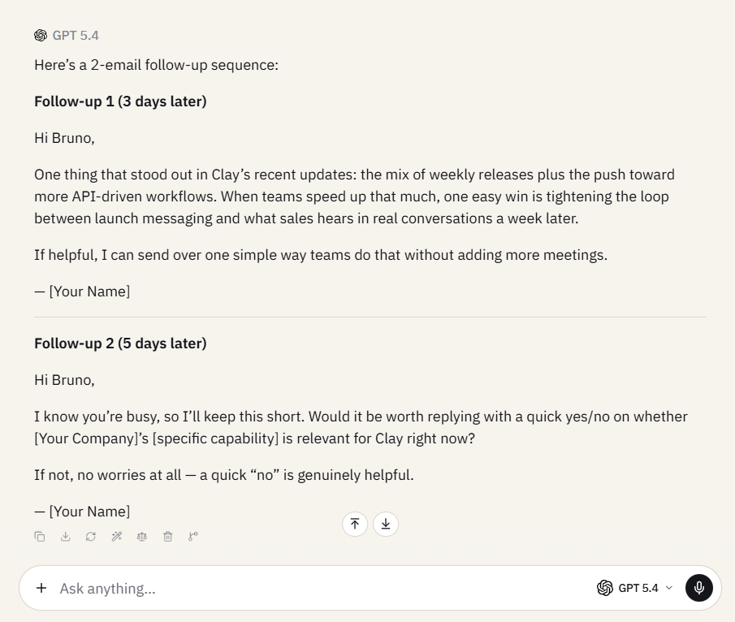Click the first Hi Bruno greeting line
The width and height of the screenshot is (735, 622).
(x=64, y=138)
